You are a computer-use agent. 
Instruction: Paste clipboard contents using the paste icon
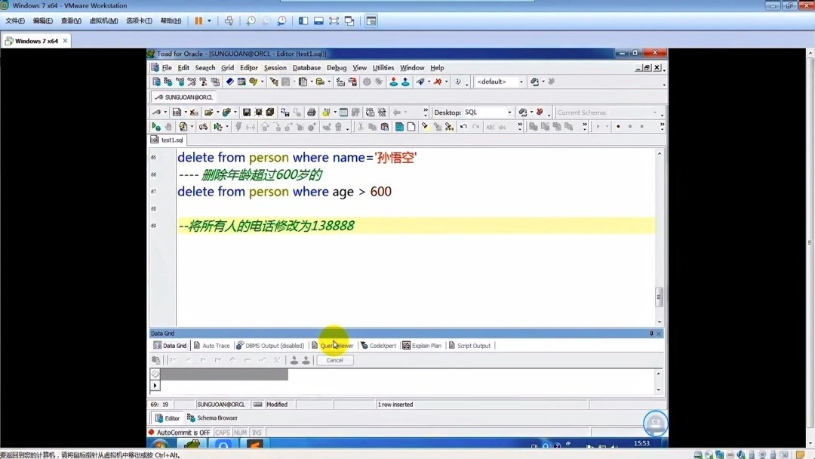click(x=386, y=125)
